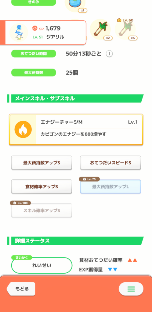Select the 食材確率アップS sub skill
The height and width of the screenshot is (312, 152).
(x=42, y=187)
